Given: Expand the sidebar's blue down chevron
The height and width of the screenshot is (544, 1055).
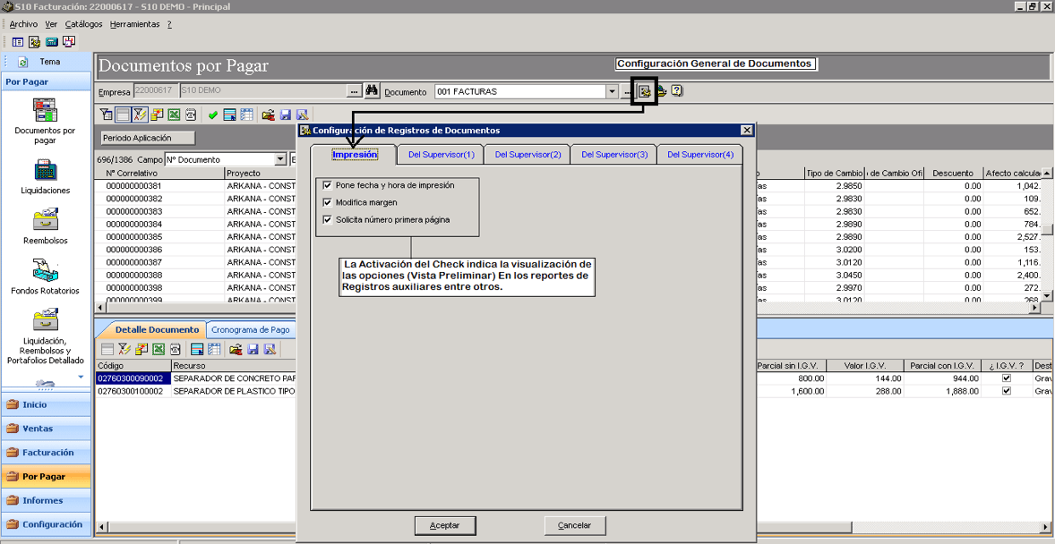Looking at the screenshot, I should point(81,377).
